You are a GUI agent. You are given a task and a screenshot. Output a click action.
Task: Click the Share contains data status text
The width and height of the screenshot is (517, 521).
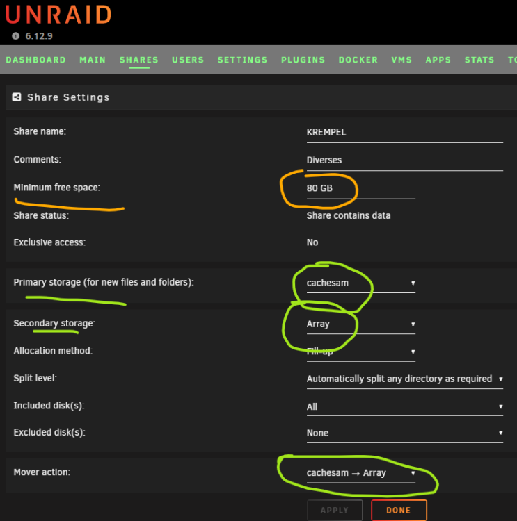(348, 215)
